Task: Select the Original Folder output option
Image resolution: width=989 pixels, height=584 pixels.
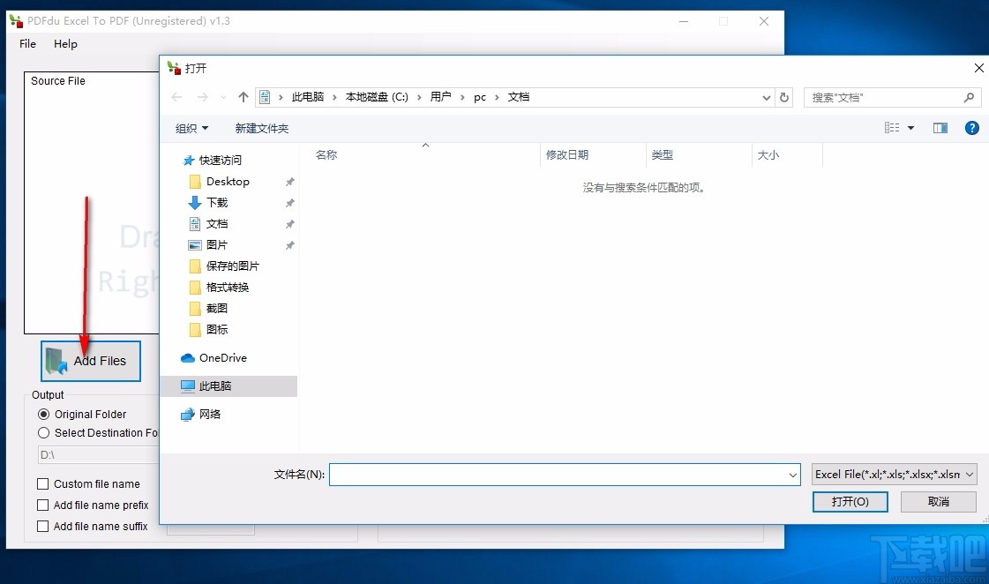Action: pyautogui.click(x=44, y=414)
